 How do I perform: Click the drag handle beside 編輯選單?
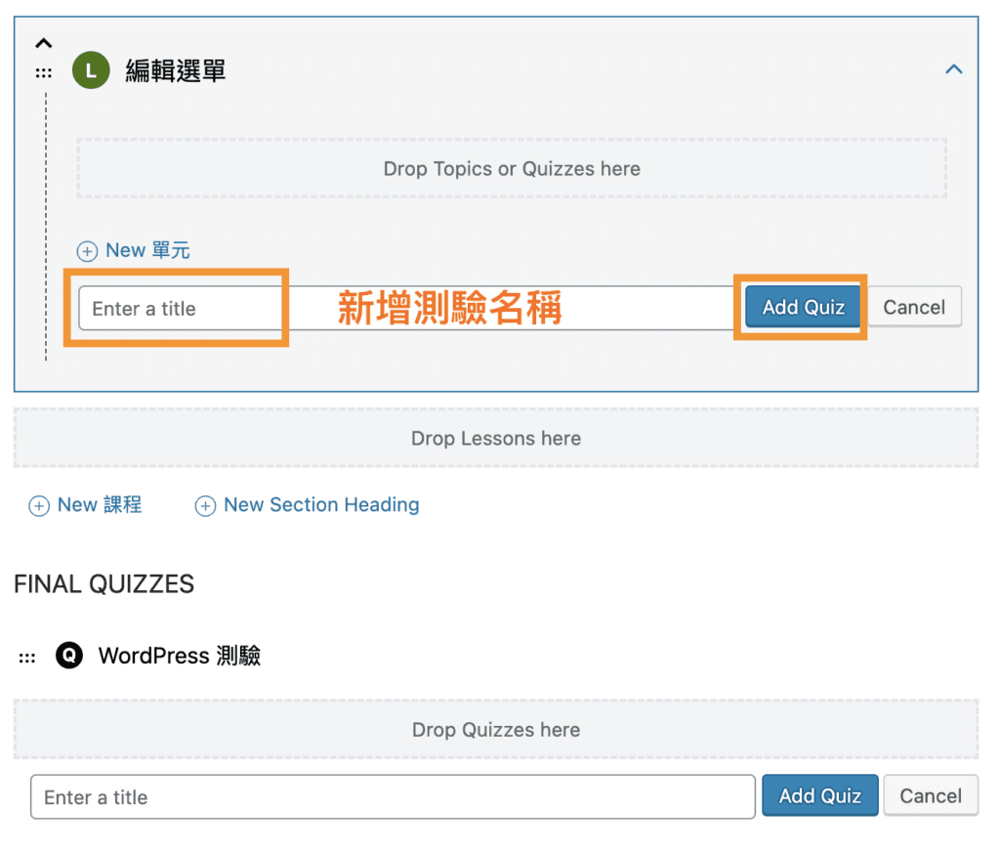(44, 73)
